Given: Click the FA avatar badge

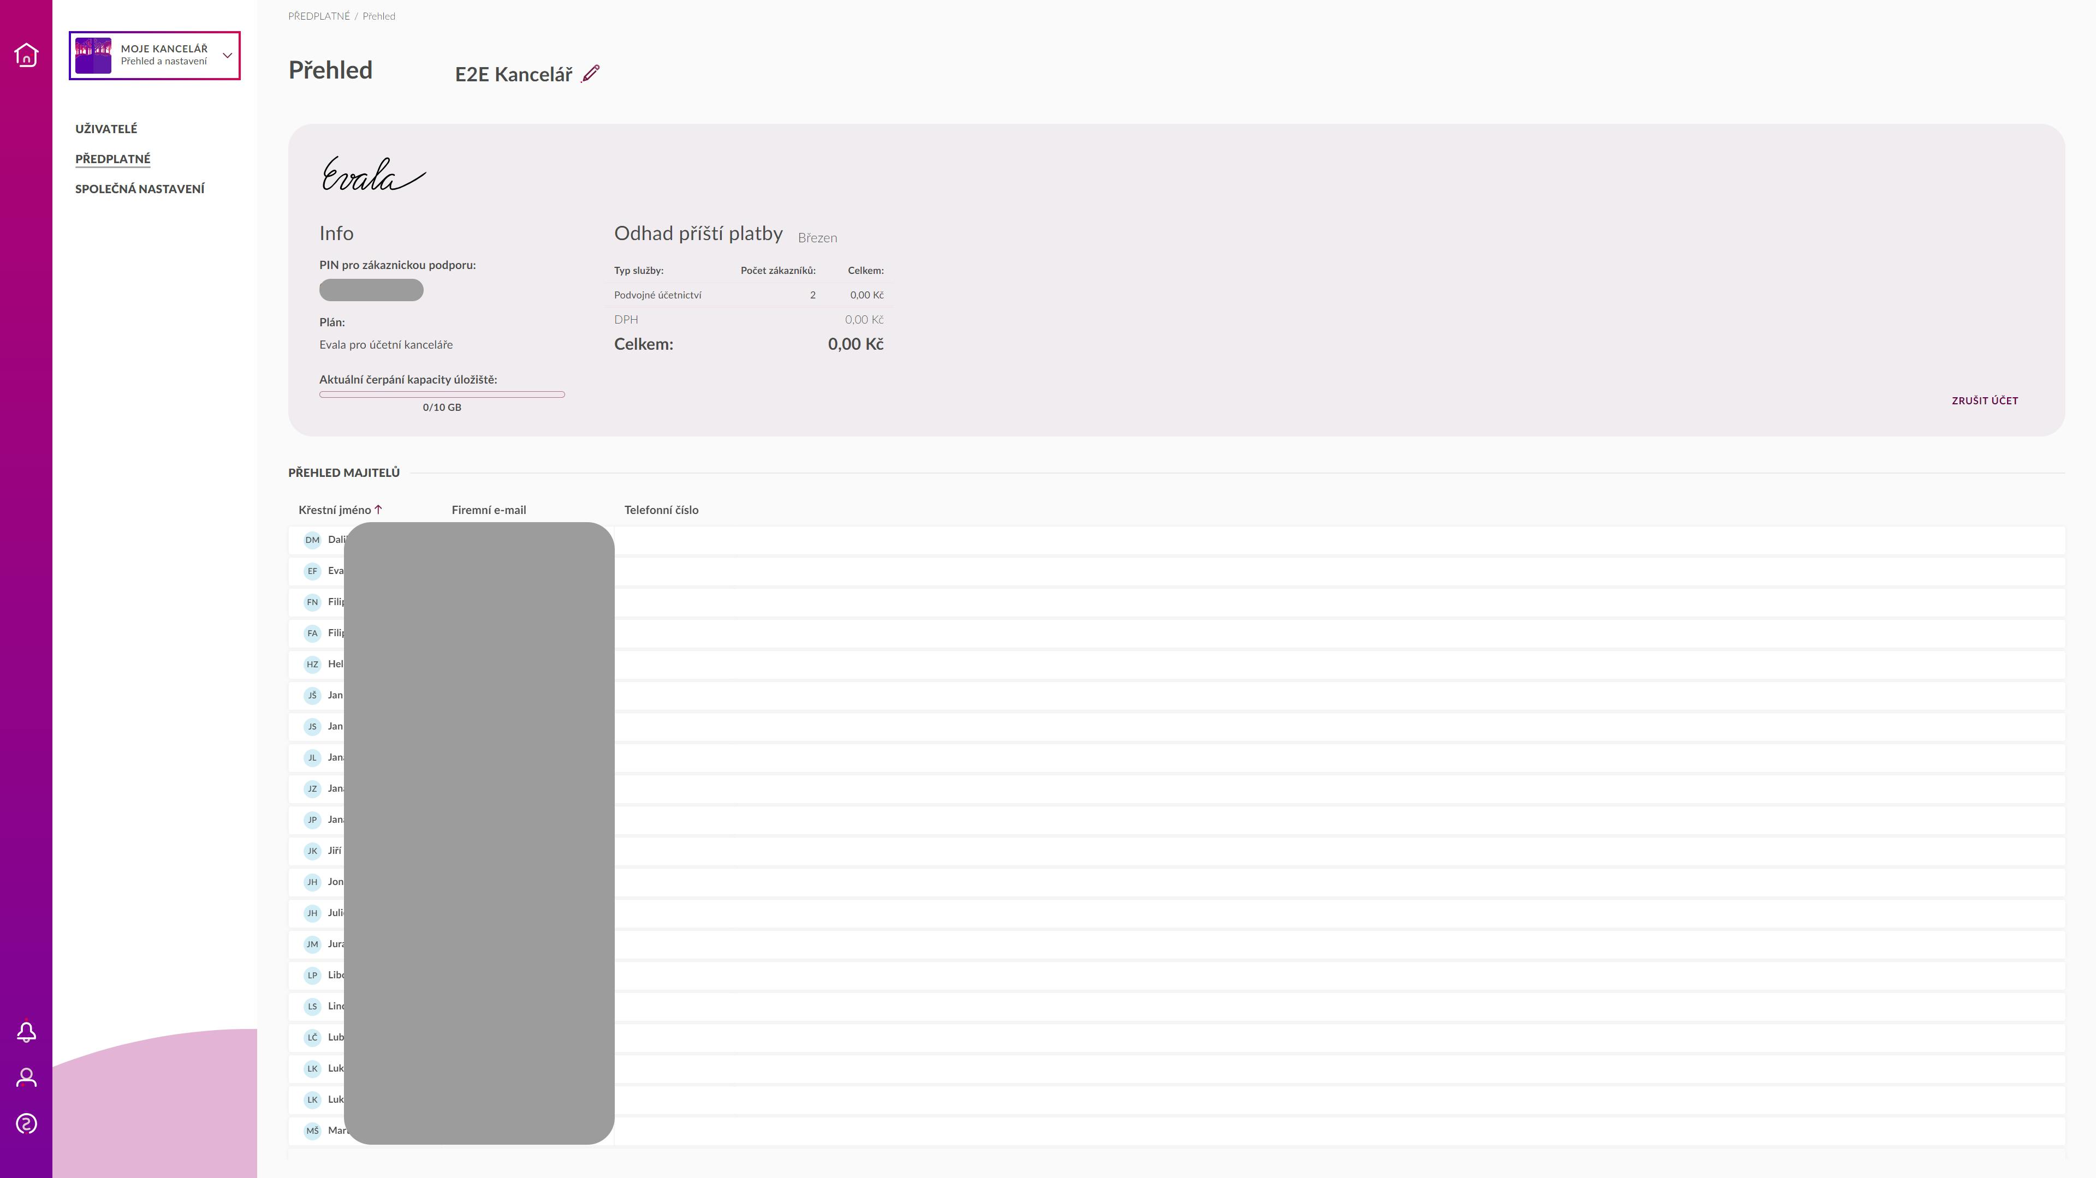Looking at the screenshot, I should click(312, 632).
